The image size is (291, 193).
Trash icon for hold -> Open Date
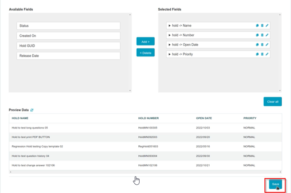point(262,45)
